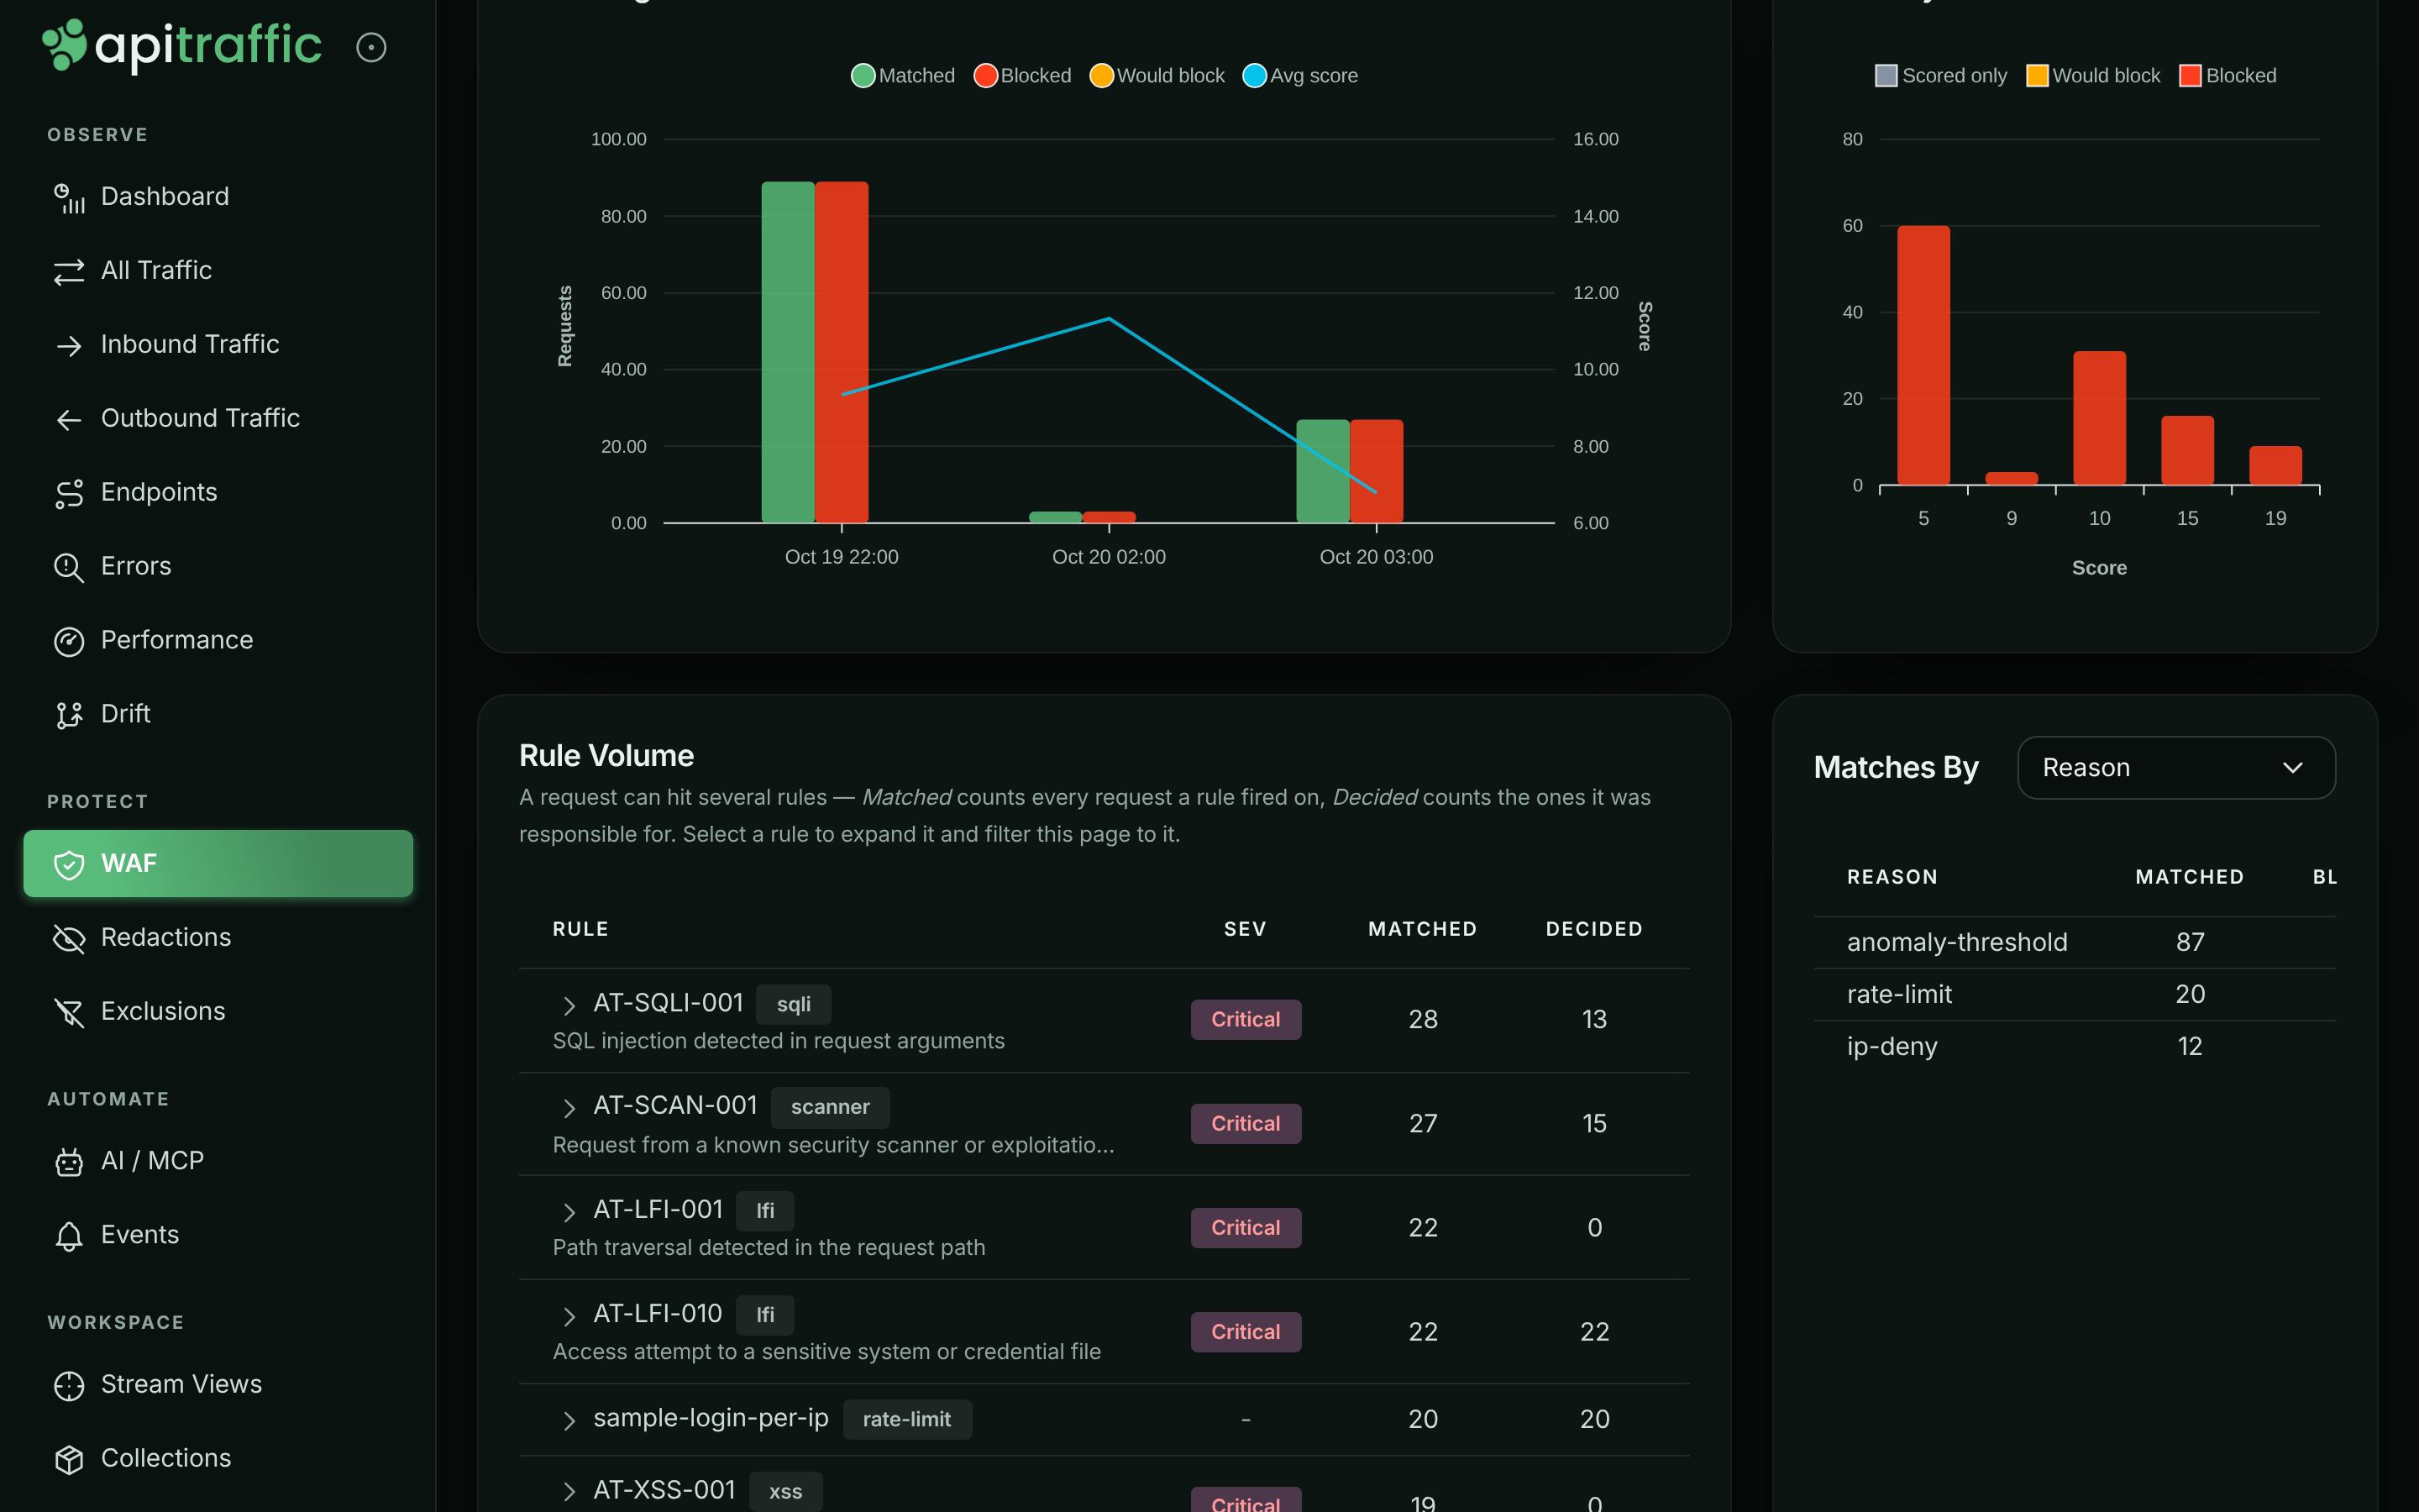Click the lfi tag on AT-LFI-001
This screenshot has width=2419, height=1512.
pos(764,1211)
